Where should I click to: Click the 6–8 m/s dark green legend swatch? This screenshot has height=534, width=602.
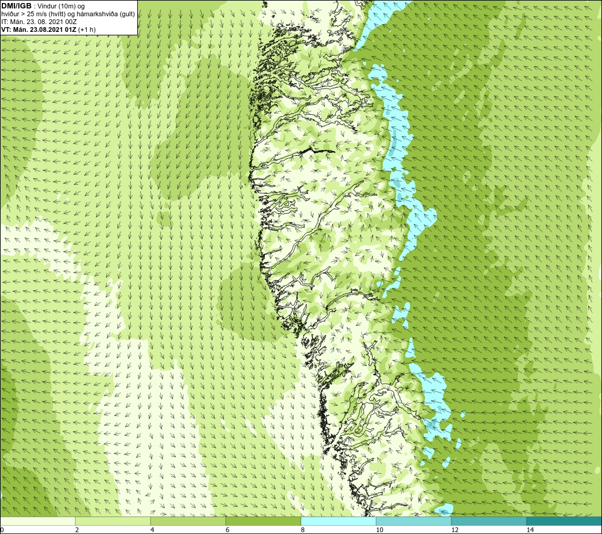[x=264, y=521]
